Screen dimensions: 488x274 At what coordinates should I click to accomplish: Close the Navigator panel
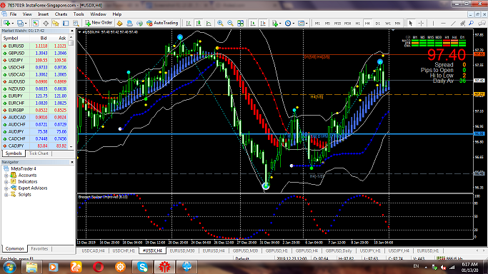72,162
